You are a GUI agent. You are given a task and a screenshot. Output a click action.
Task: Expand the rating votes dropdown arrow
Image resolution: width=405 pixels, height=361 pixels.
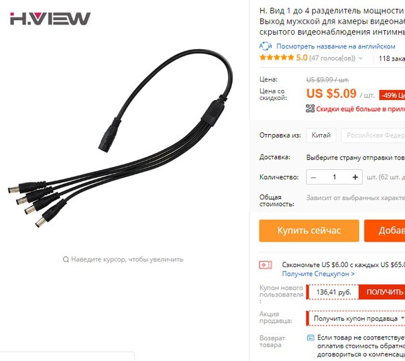coord(361,58)
